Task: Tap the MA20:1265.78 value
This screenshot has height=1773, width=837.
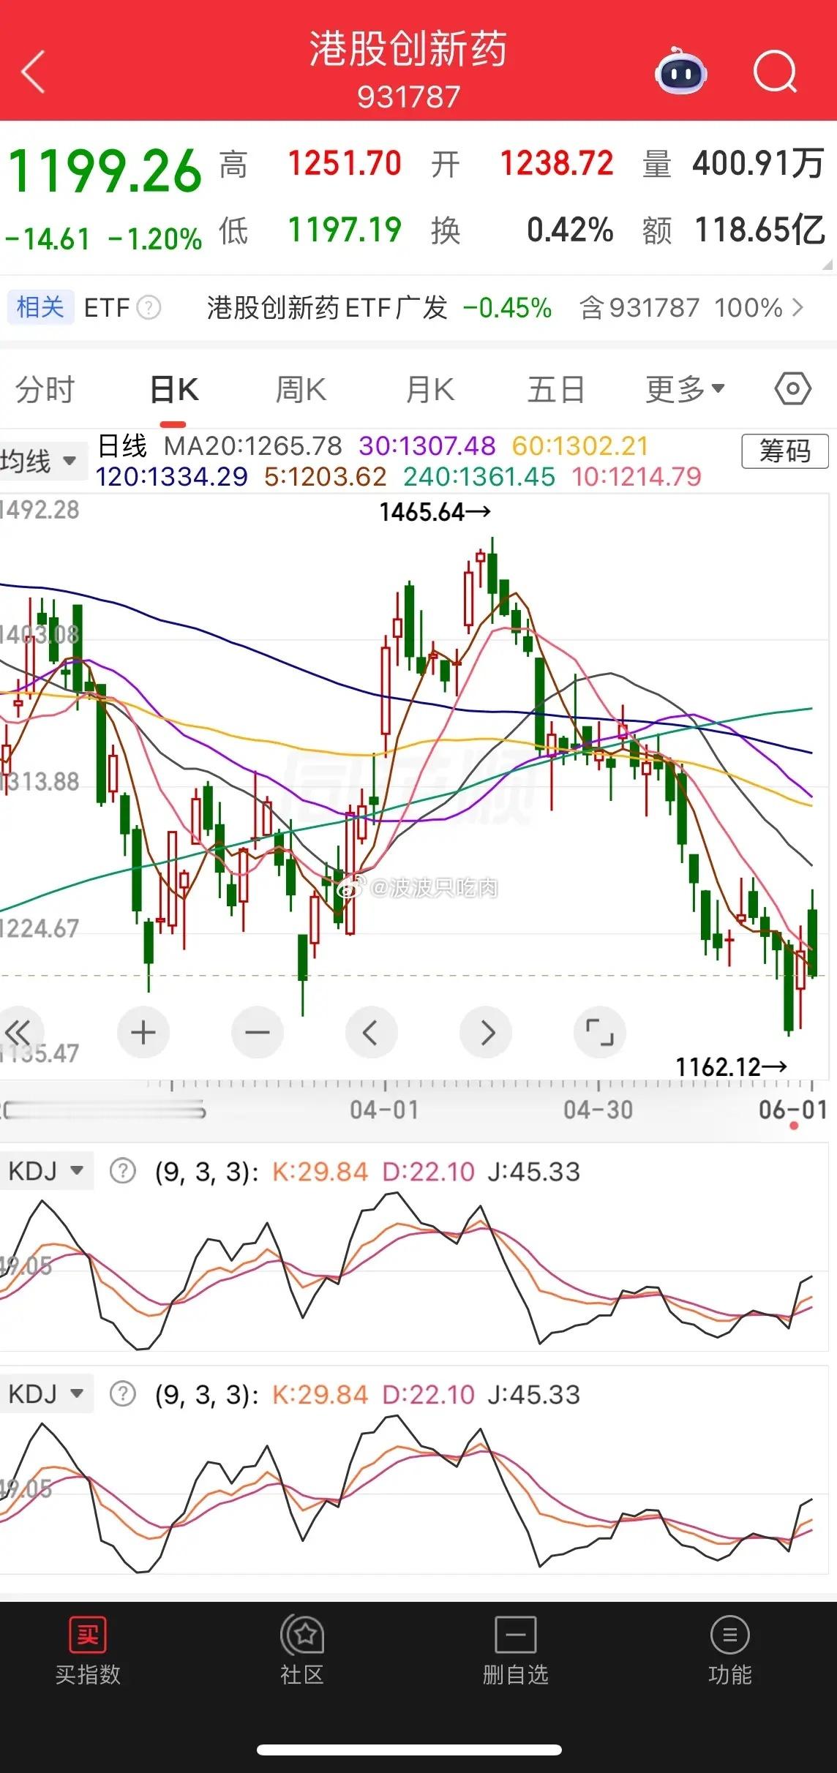Action: point(252,445)
